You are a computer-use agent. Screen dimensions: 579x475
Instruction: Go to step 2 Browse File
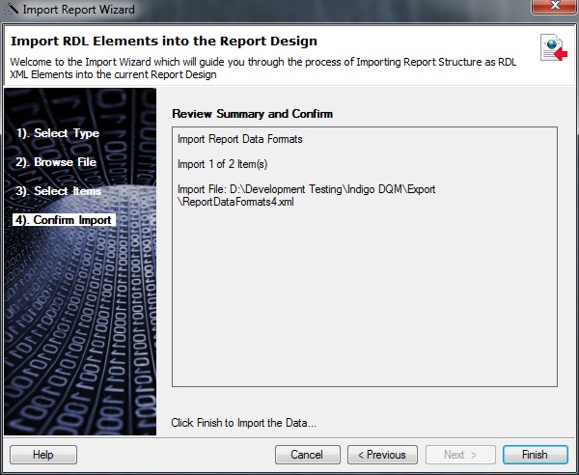(56, 162)
